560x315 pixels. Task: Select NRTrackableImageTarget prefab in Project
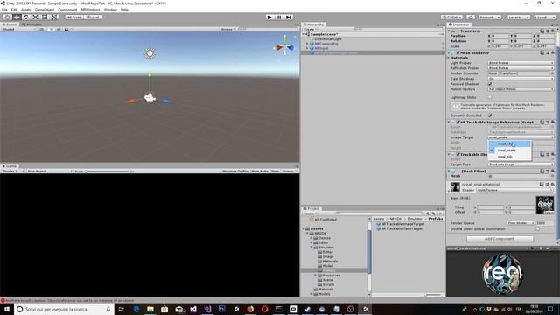click(400, 224)
